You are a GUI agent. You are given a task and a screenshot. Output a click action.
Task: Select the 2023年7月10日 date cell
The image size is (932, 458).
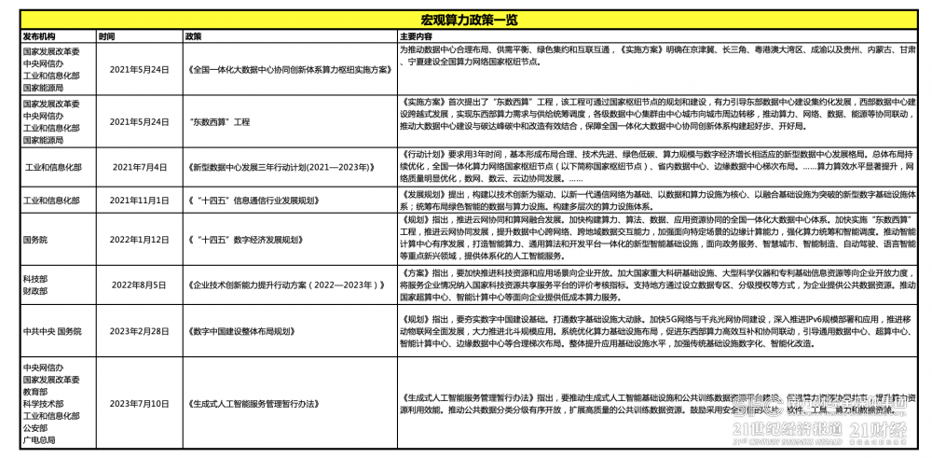[140, 403]
